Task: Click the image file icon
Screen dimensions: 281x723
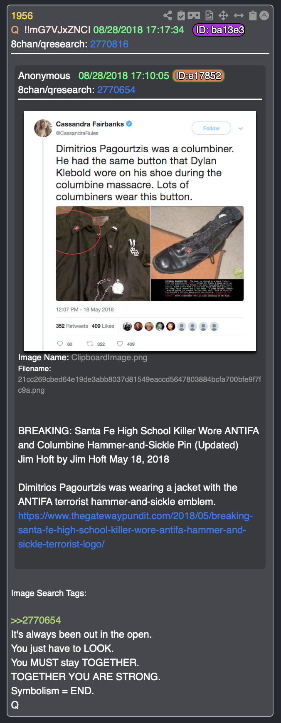Action: pos(209,16)
